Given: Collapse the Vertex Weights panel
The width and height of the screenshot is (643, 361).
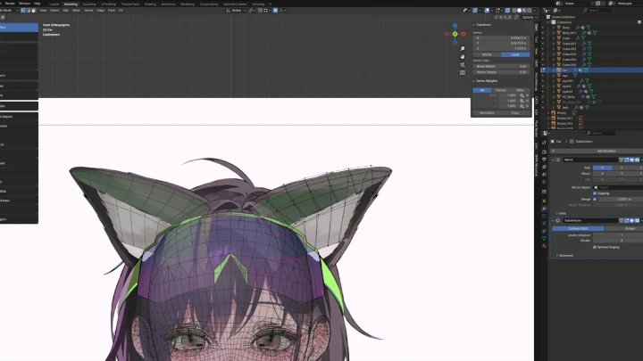Looking at the screenshot, I should click(474, 81).
